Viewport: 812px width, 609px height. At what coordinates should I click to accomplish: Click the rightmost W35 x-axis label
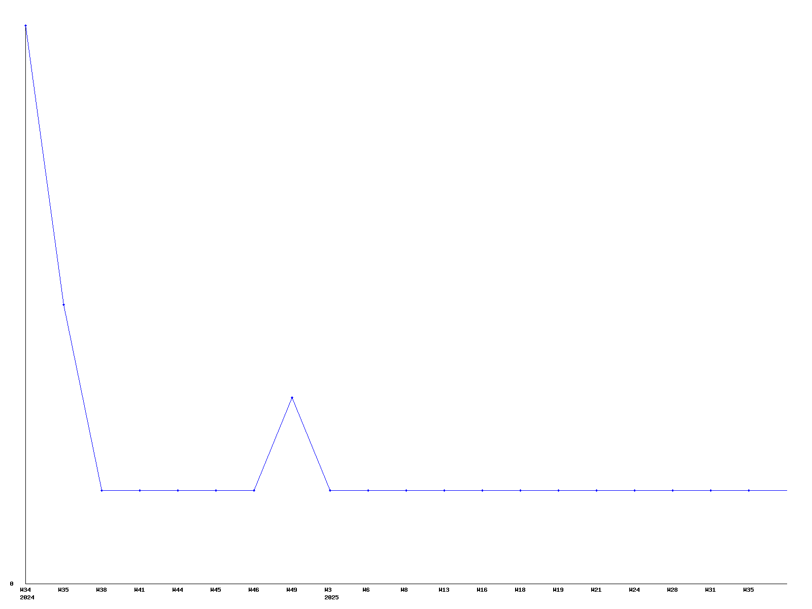coord(749,590)
